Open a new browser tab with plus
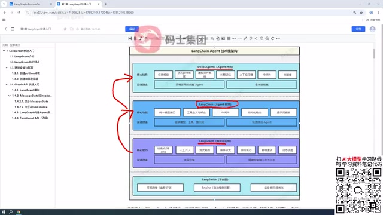 pos(105,4)
